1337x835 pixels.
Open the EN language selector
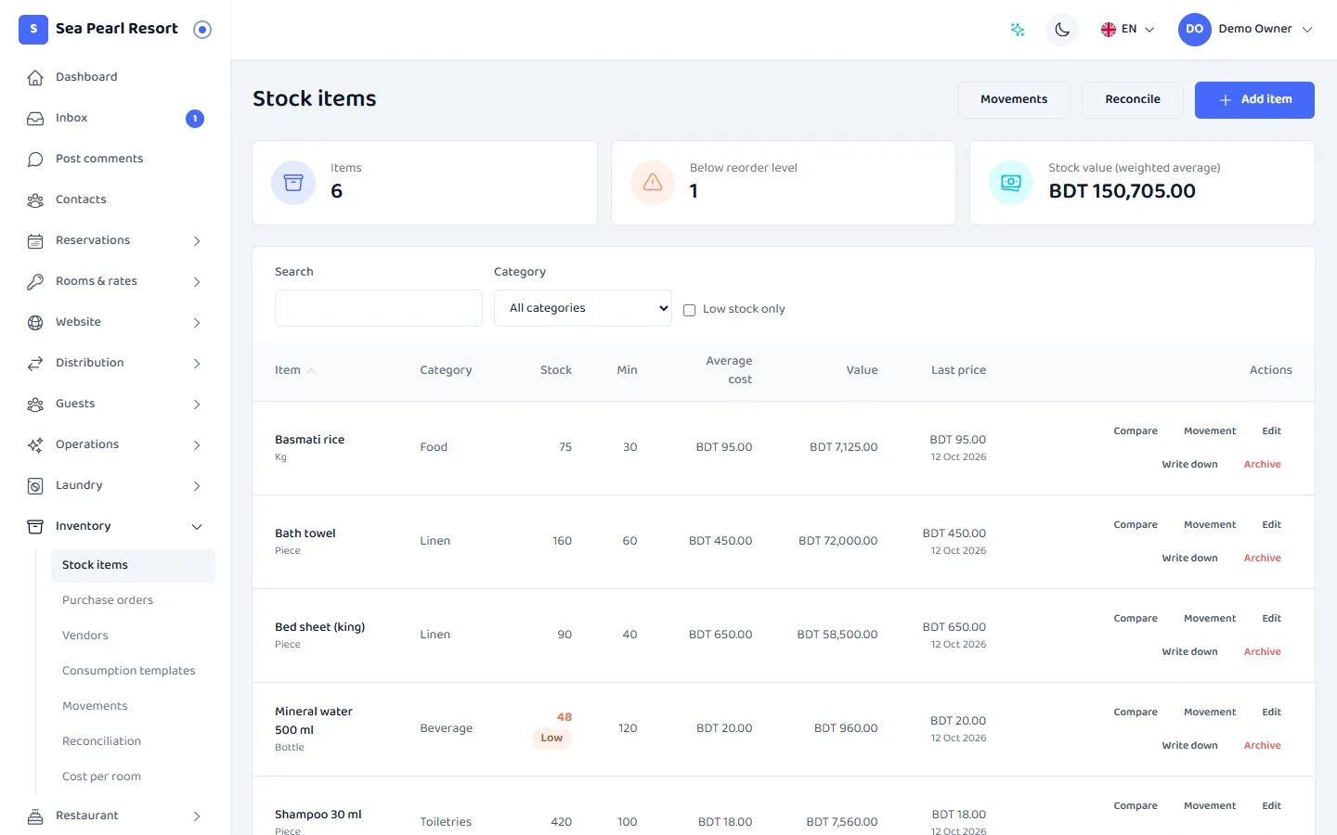pos(1127,30)
